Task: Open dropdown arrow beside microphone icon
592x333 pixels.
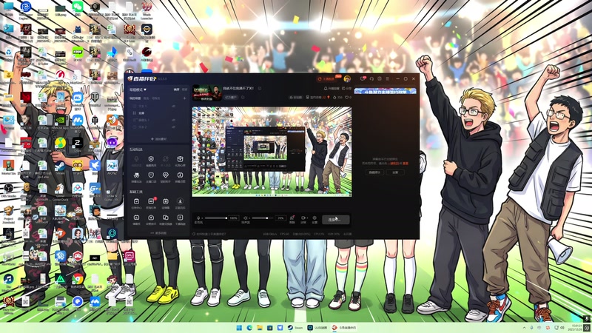Action: pyautogui.click(x=202, y=218)
